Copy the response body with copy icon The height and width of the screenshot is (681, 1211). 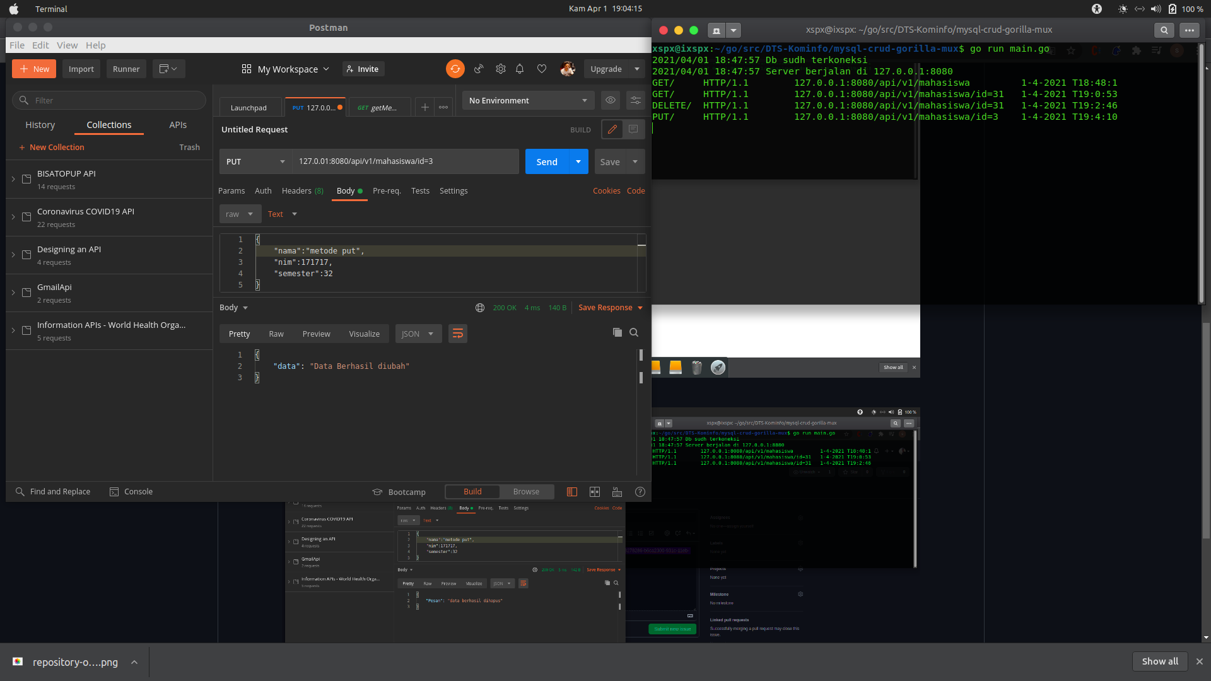tap(617, 332)
